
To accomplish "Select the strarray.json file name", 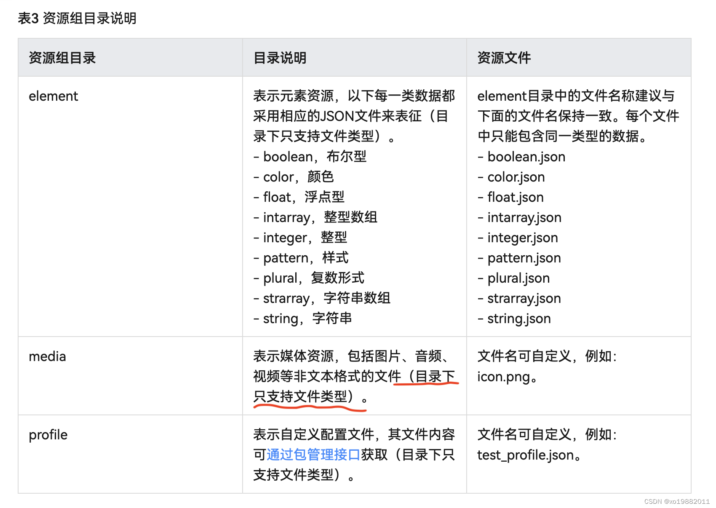I will pos(524,298).
